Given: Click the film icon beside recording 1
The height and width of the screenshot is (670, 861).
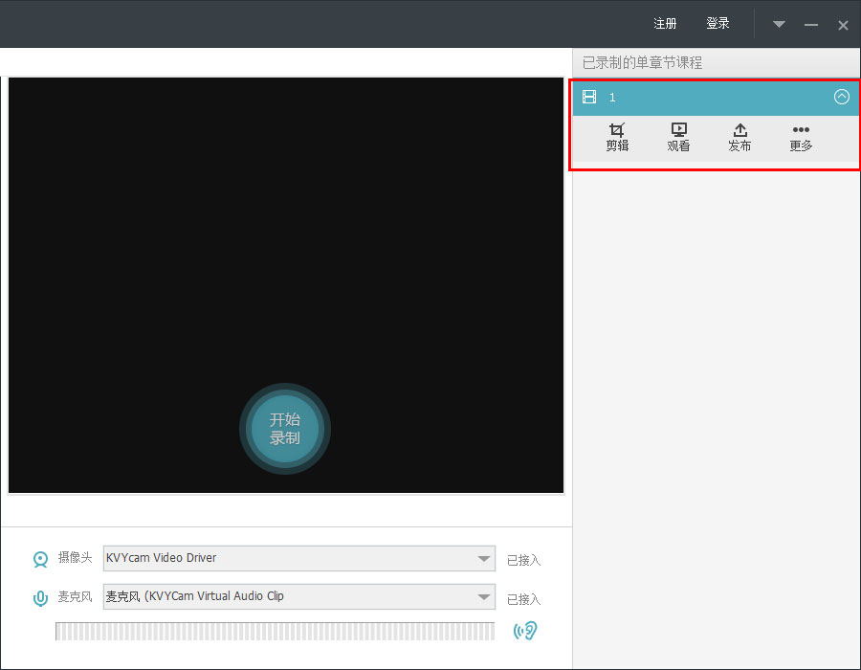Looking at the screenshot, I should click(589, 97).
